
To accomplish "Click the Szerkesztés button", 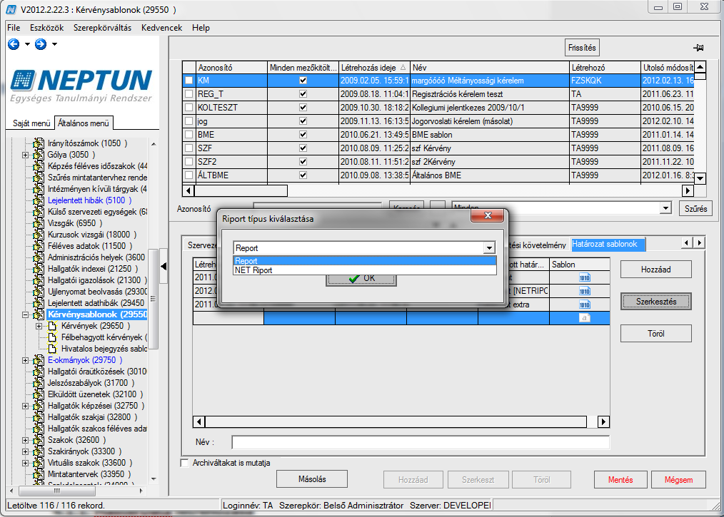I will 655,302.
